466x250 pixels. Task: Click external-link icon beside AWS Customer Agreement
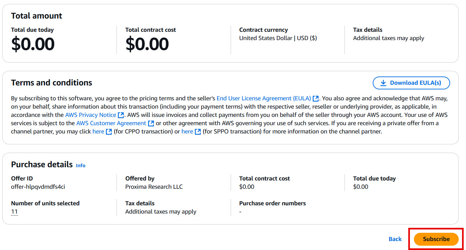pos(151,124)
